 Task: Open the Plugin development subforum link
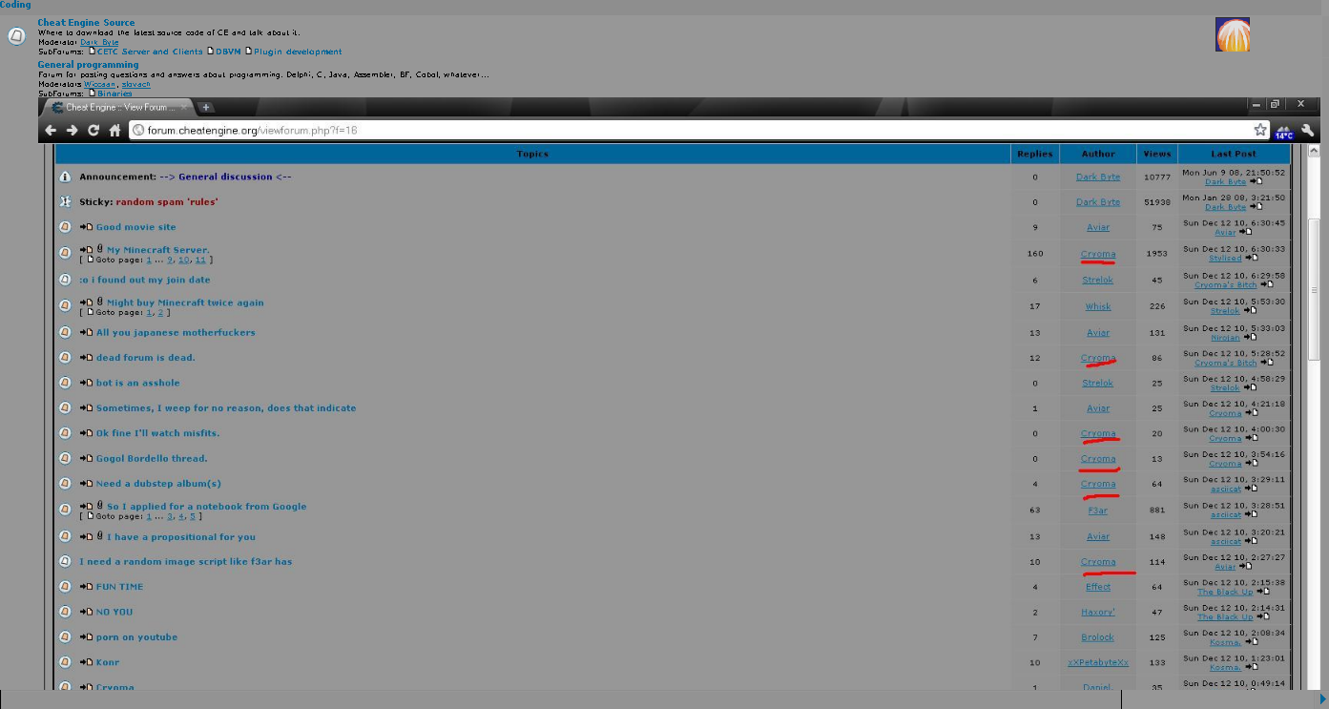coord(298,52)
